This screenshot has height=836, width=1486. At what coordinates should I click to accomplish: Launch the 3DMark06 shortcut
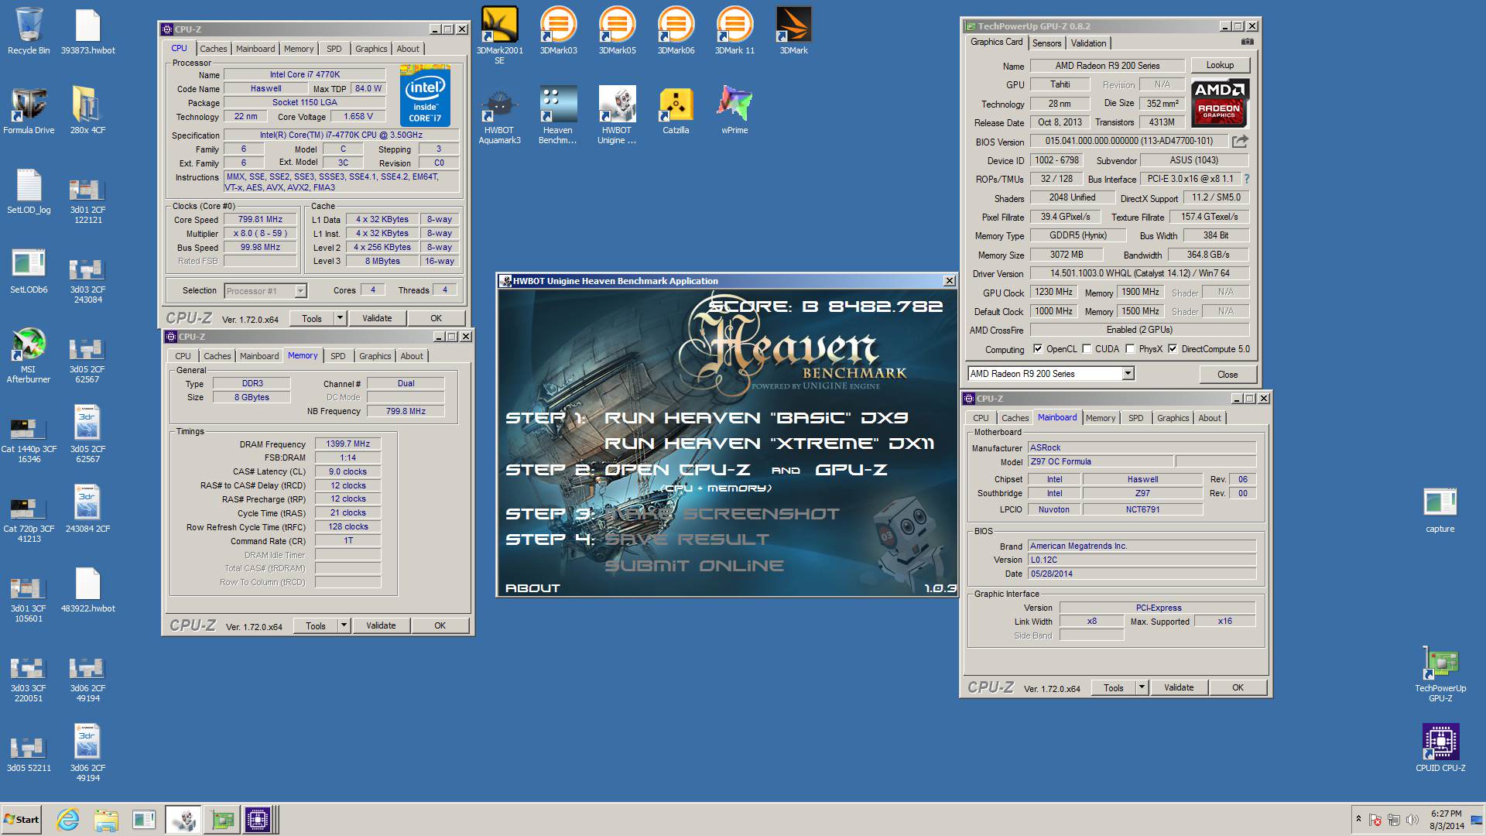point(676,31)
